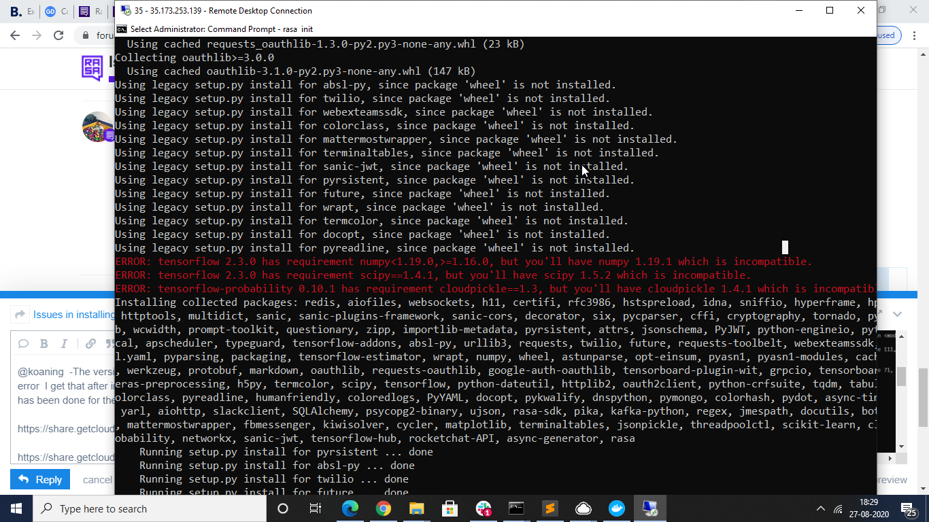Insert a hyperlink using the editor link icon
This screenshot has width=929, height=522.
(90, 343)
